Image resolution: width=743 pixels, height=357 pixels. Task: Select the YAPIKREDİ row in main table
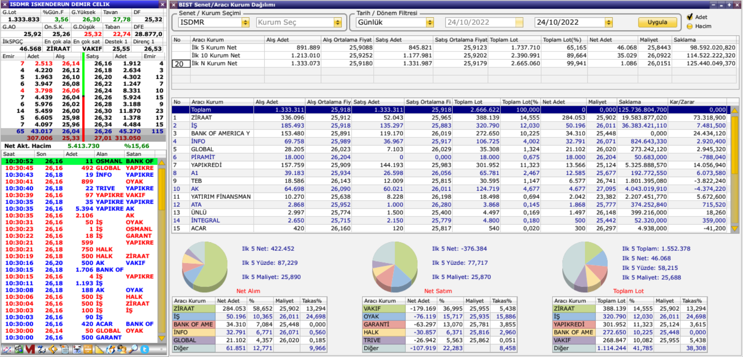click(x=449, y=165)
